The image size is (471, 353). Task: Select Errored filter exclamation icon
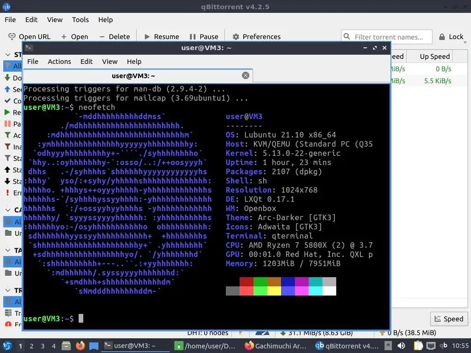point(7,193)
